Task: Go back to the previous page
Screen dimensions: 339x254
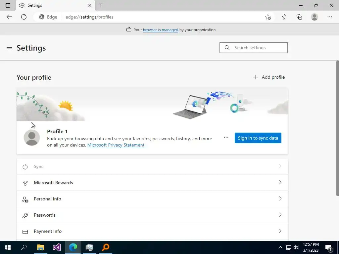Action: click(x=9, y=17)
